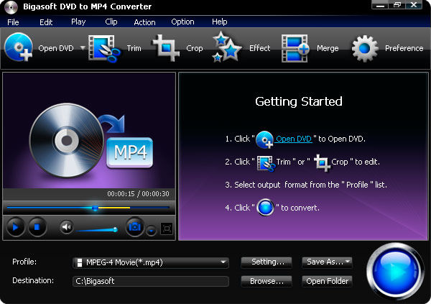Screen dimensions: 431x304
Task: Open the Profile MPEG-4 Movie dropdown
Action: [151, 262]
